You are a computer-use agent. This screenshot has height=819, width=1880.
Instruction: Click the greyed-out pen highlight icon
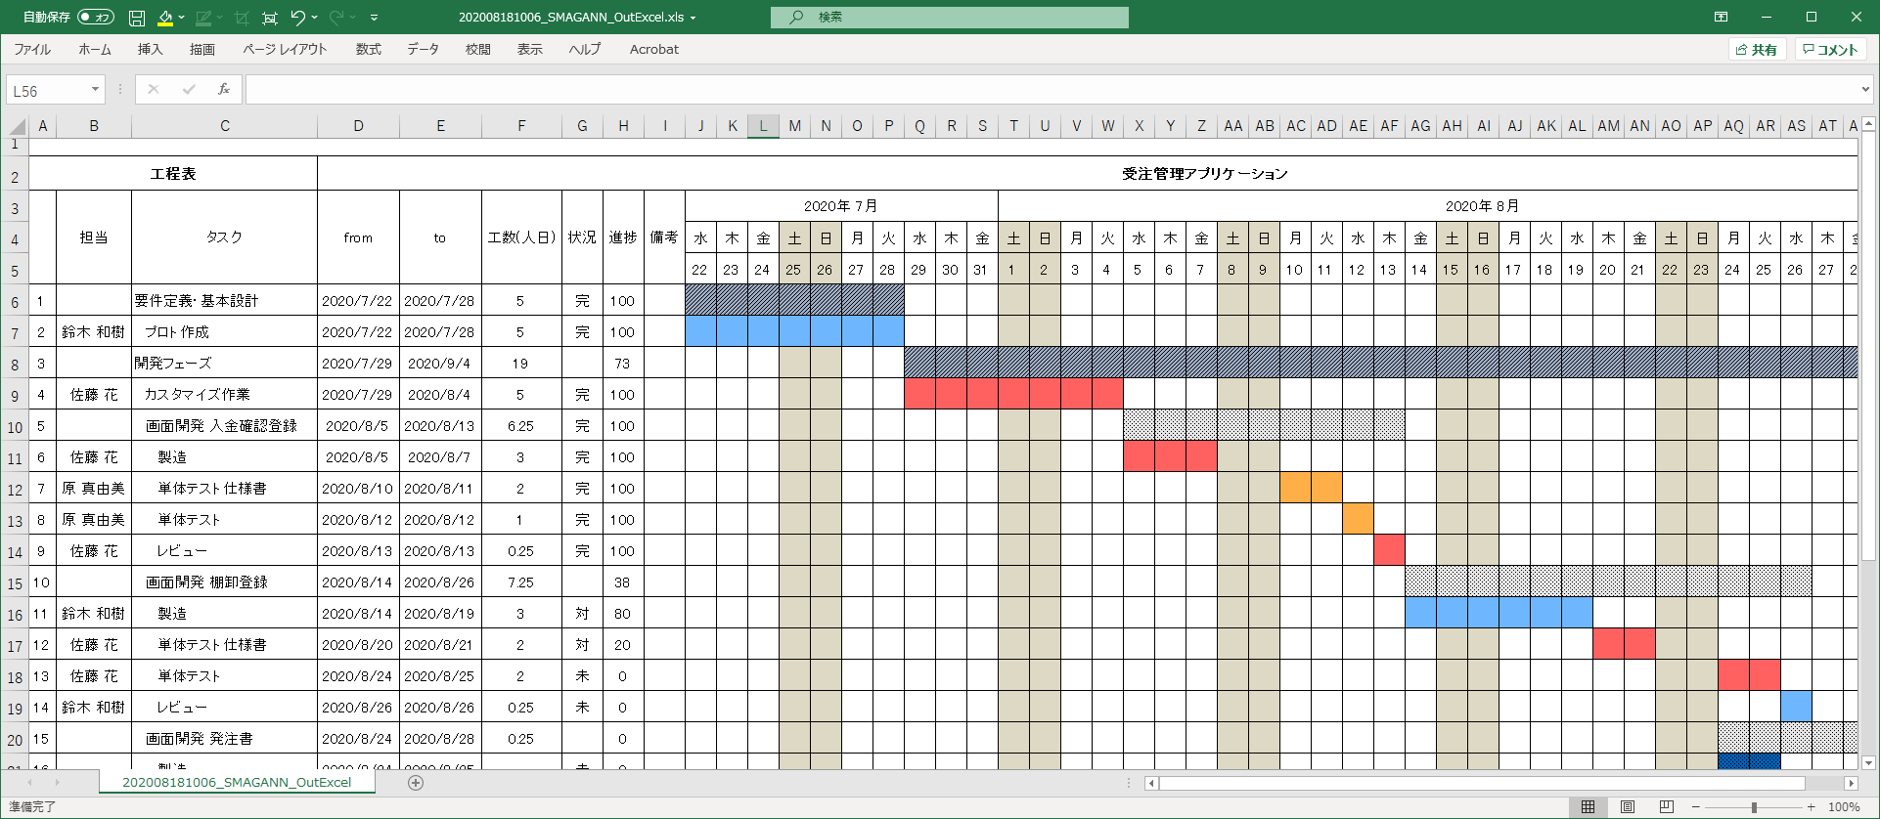point(203,18)
